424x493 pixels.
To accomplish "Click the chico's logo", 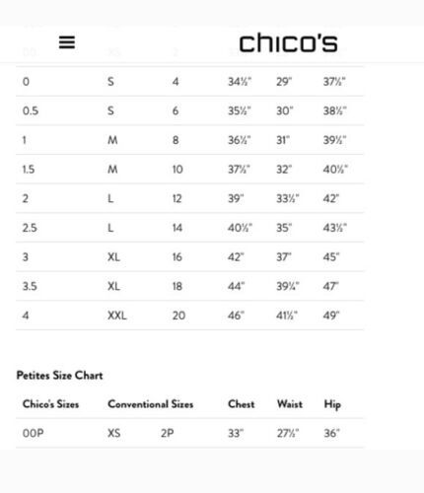I will (x=288, y=42).
